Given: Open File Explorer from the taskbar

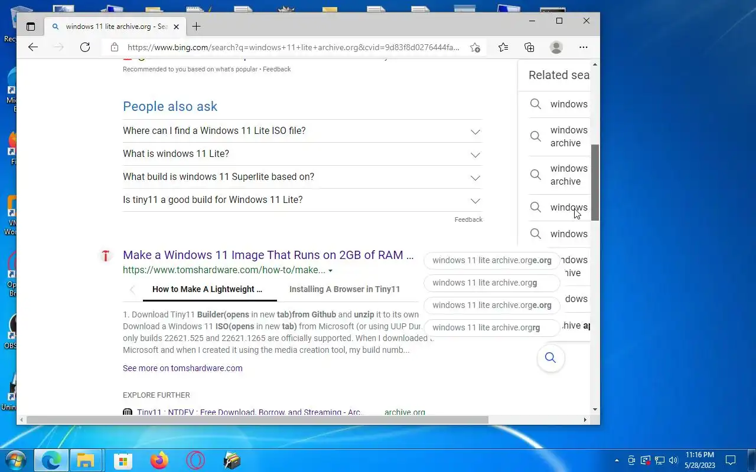Looking at the screenshot, I should [x=86, y=460].
